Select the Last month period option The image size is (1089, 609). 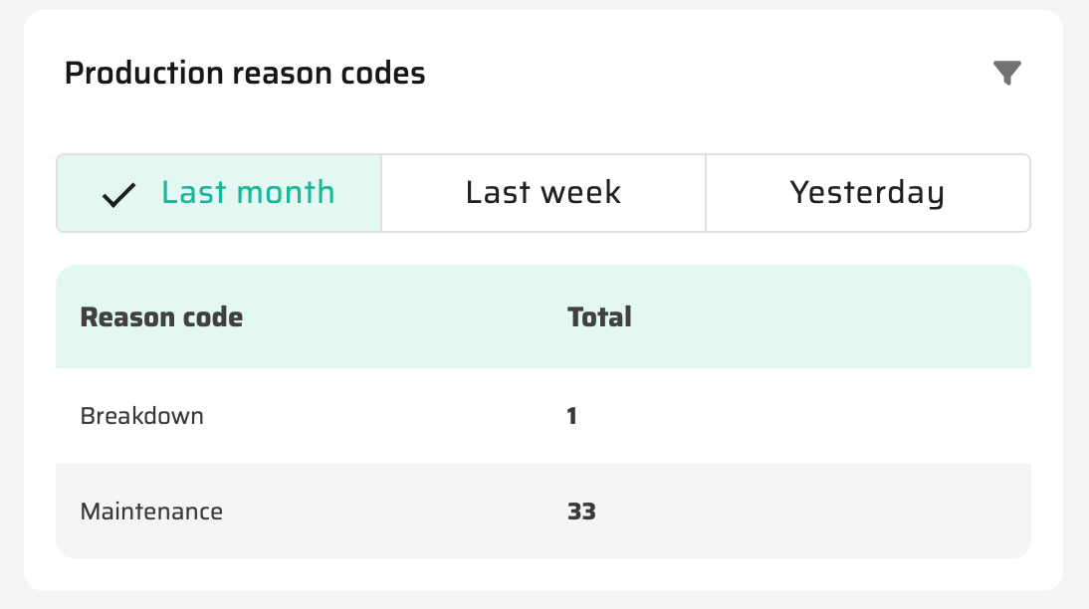247,192
